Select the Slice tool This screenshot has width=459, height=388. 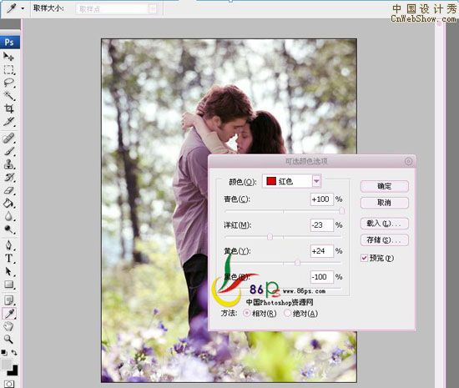pyautogui.click(x=8, y=122)
